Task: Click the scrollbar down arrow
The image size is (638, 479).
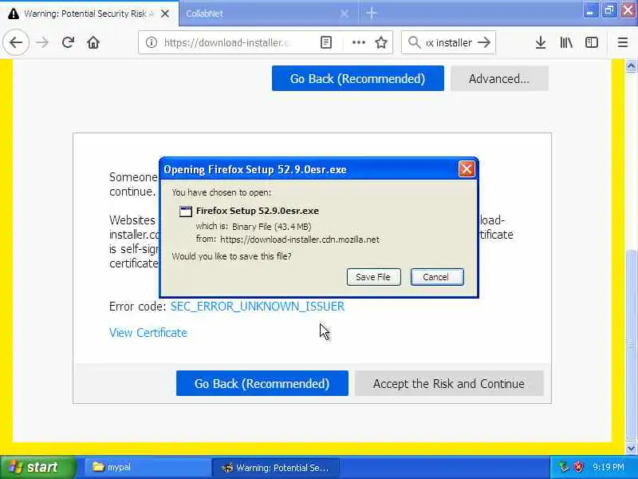Action: pos(631,449)
